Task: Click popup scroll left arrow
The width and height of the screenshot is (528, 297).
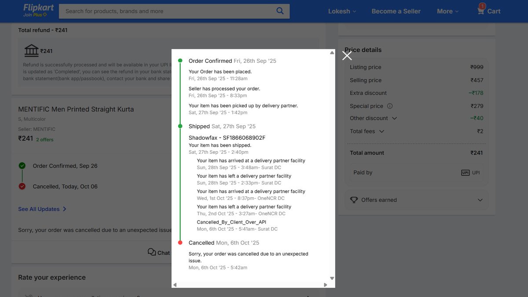Action: (175, 285)
